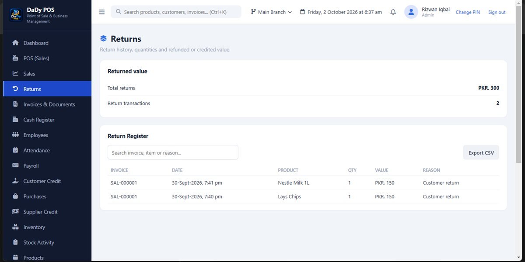Screen dimensions: 525x262
Task: Select the Nestle Milk 1L product cell
Action: [294, 183]
